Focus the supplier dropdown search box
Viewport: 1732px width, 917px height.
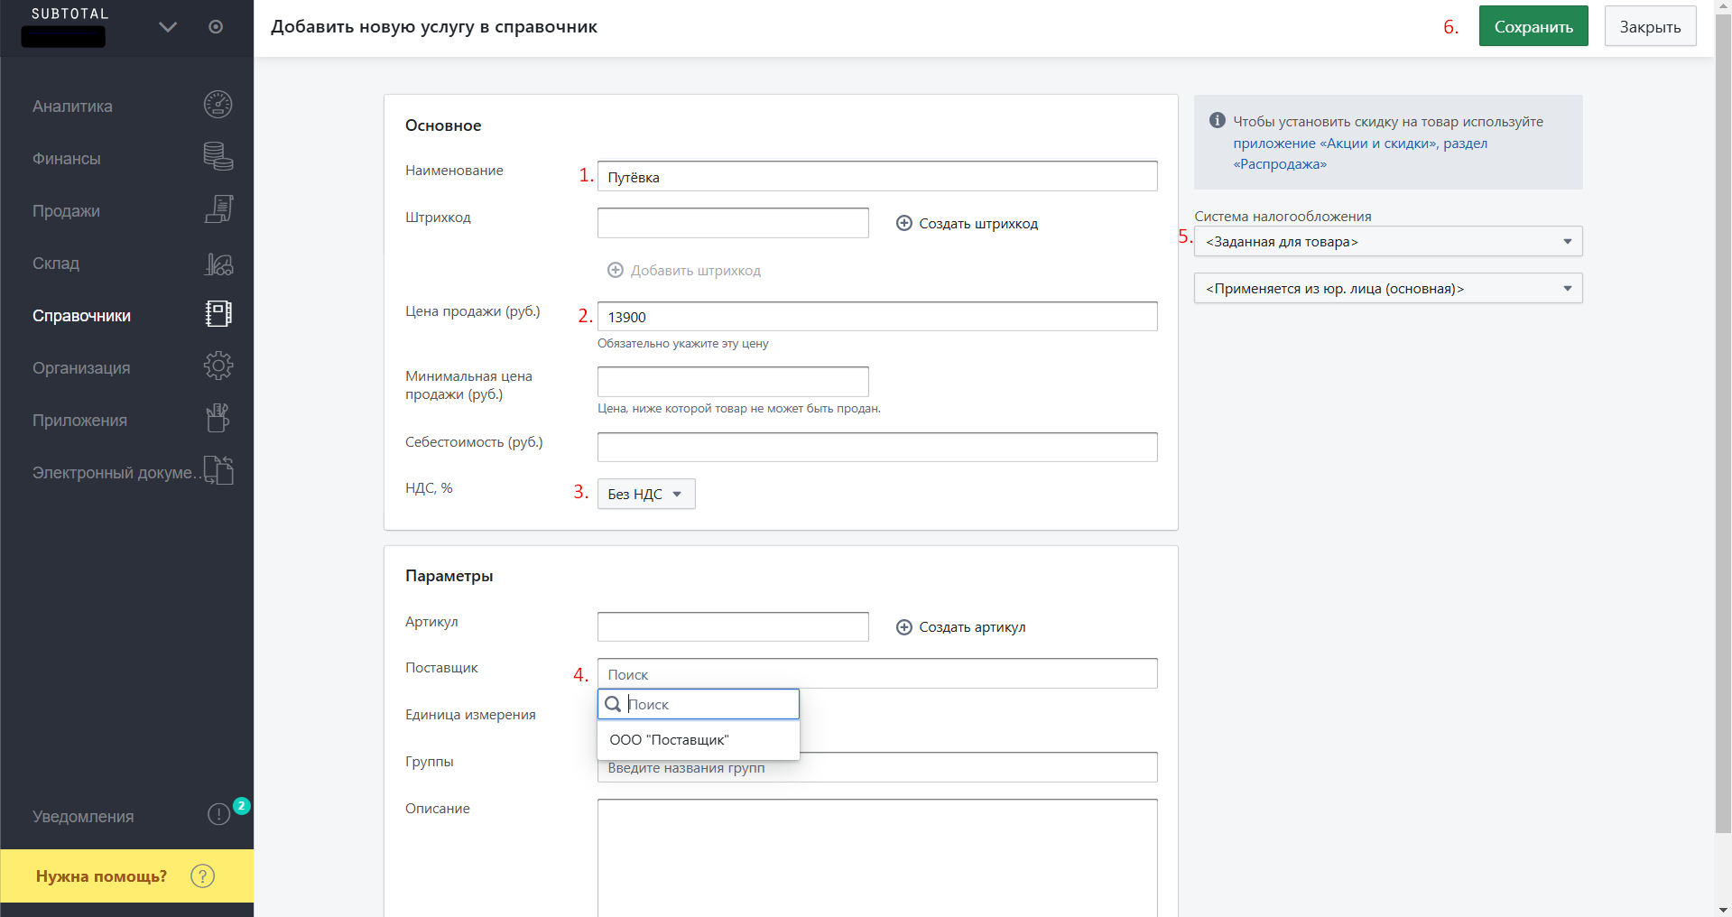[x=699, y=704]
